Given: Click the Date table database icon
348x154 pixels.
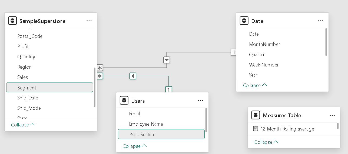Looking at the screenshot, I should click(244, 21).
